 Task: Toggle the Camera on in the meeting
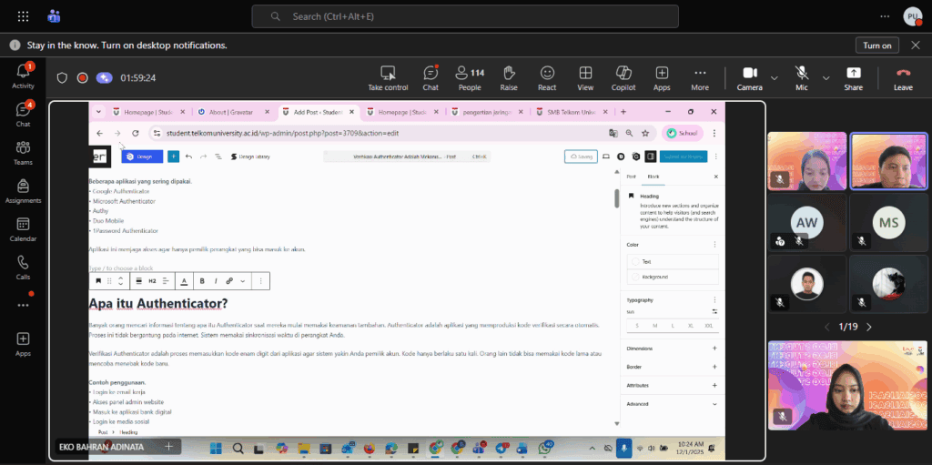750,78
